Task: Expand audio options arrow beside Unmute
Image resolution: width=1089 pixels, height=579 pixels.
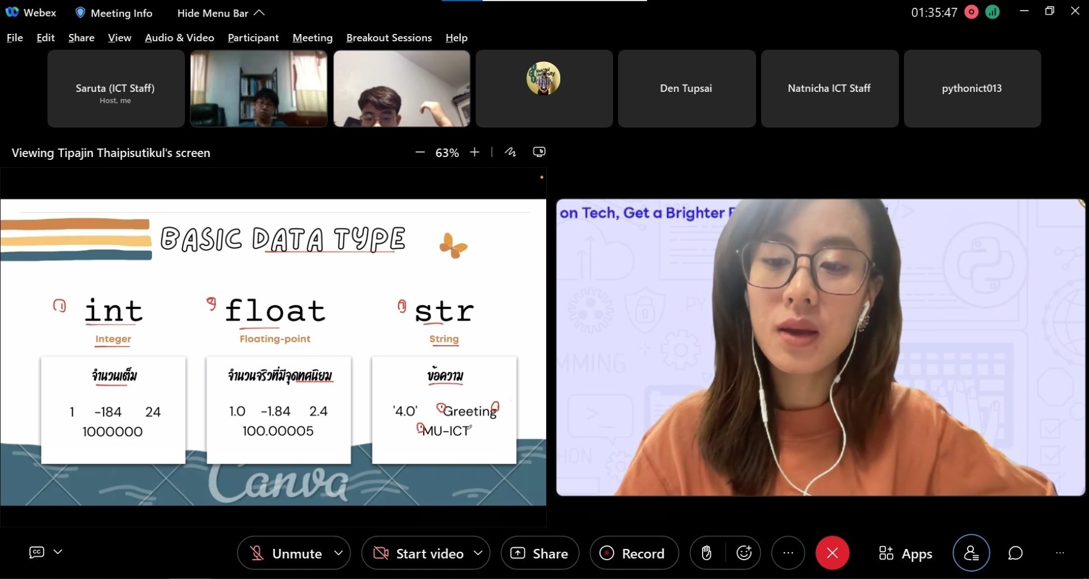Action: click(338, 553)
